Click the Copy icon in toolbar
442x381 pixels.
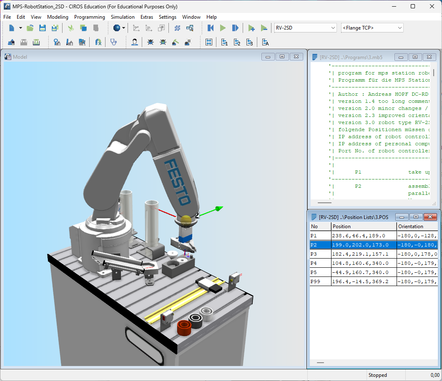pos(83,28)
